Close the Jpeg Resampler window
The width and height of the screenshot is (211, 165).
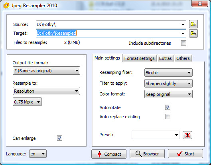tap(200, 3)
